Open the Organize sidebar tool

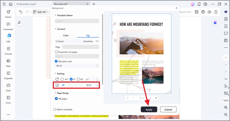pyautogui.click(x=8, y=75)
